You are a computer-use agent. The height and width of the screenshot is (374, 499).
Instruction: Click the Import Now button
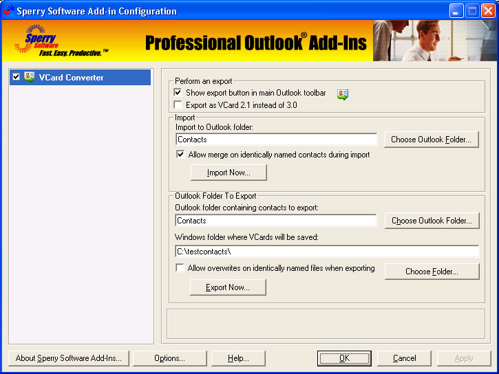pos(229,173)
